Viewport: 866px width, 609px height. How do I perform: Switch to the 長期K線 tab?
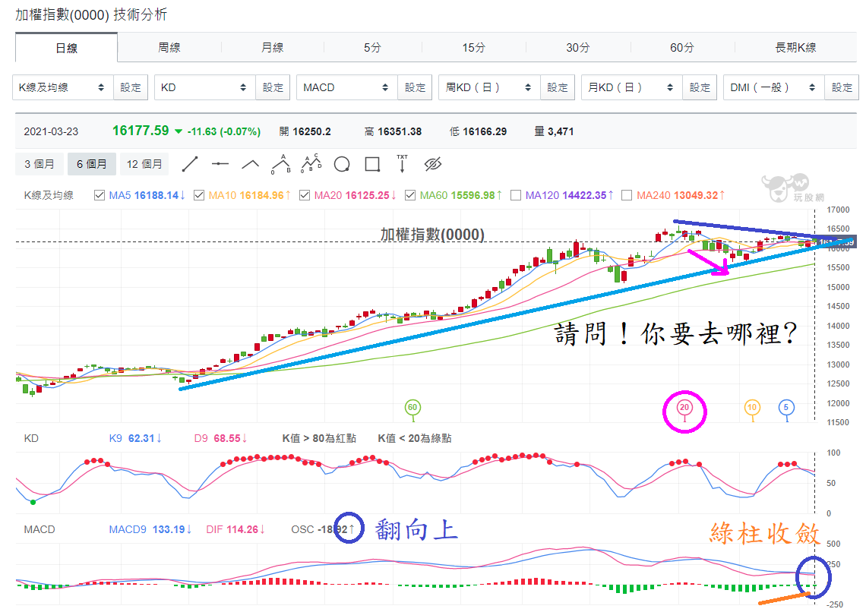pyautogui.click(x=795, y=48)
